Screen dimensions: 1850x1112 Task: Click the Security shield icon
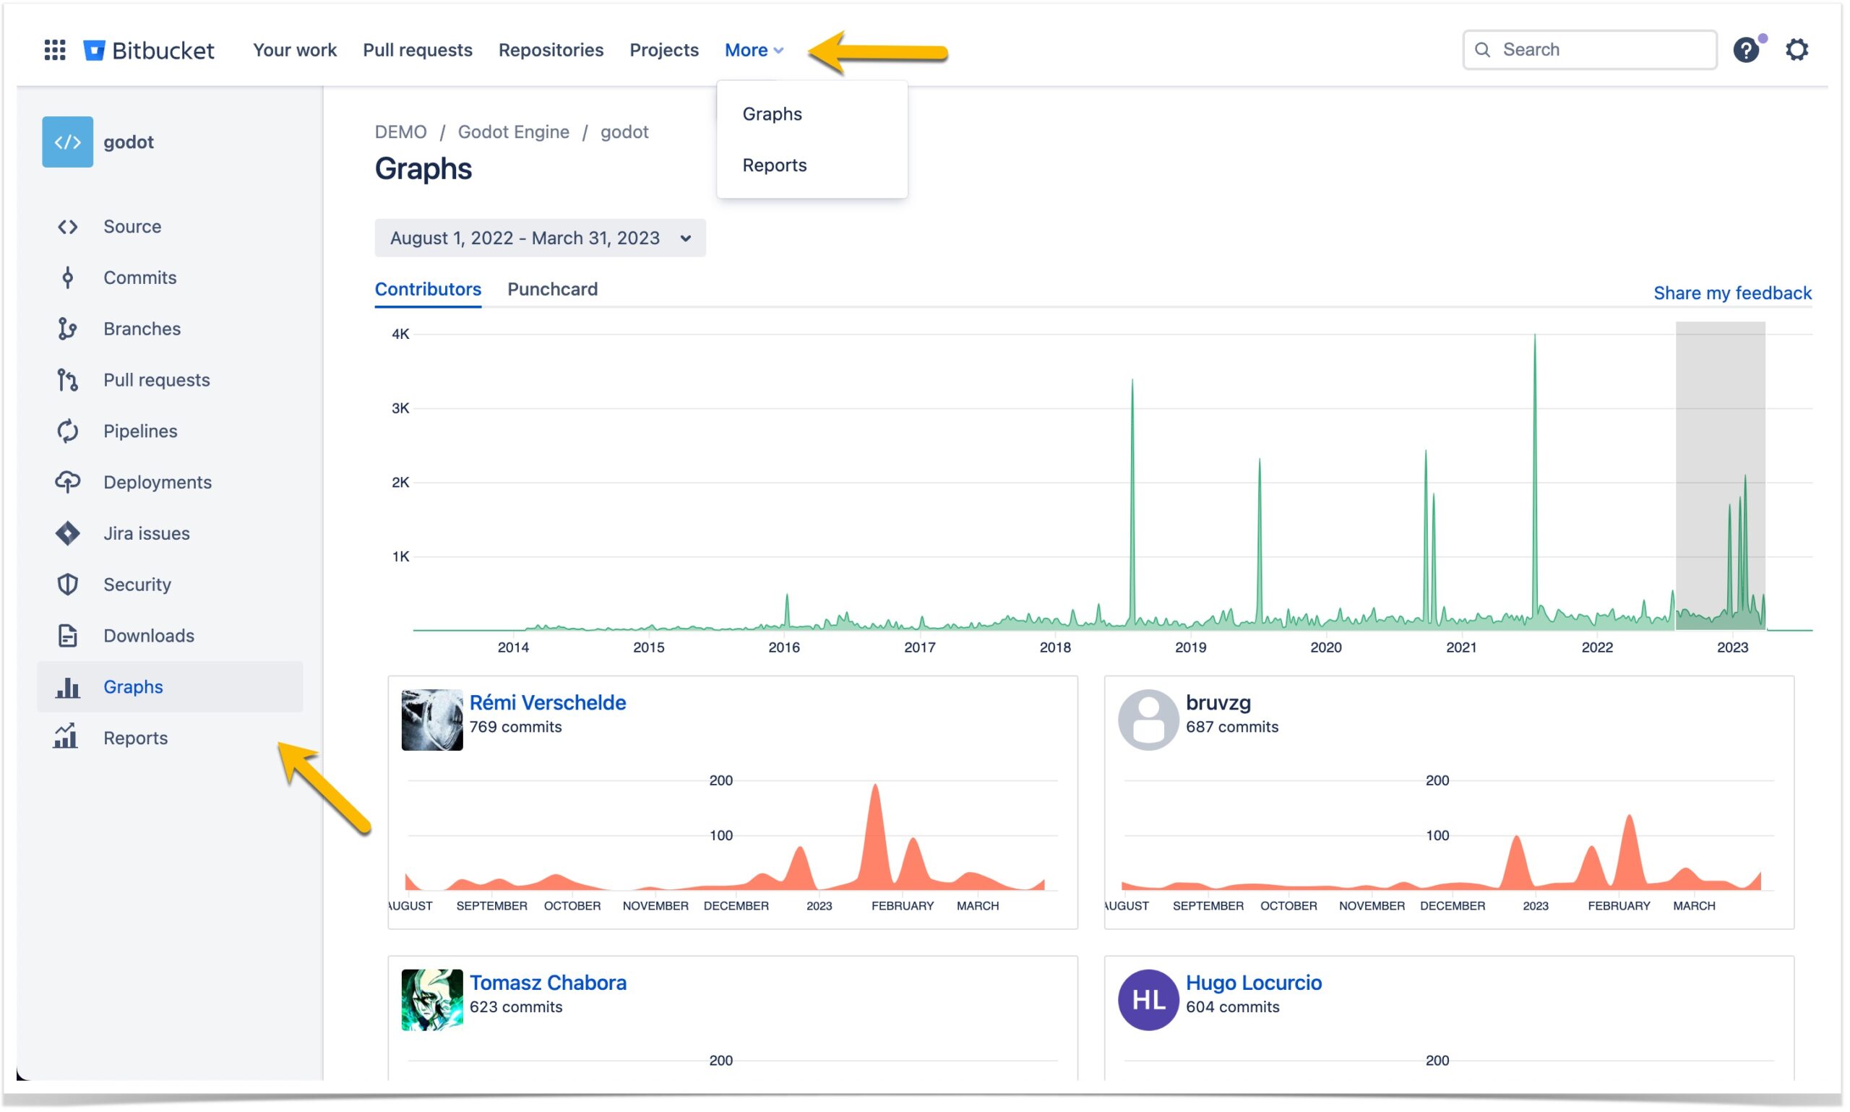coord(66,584)
